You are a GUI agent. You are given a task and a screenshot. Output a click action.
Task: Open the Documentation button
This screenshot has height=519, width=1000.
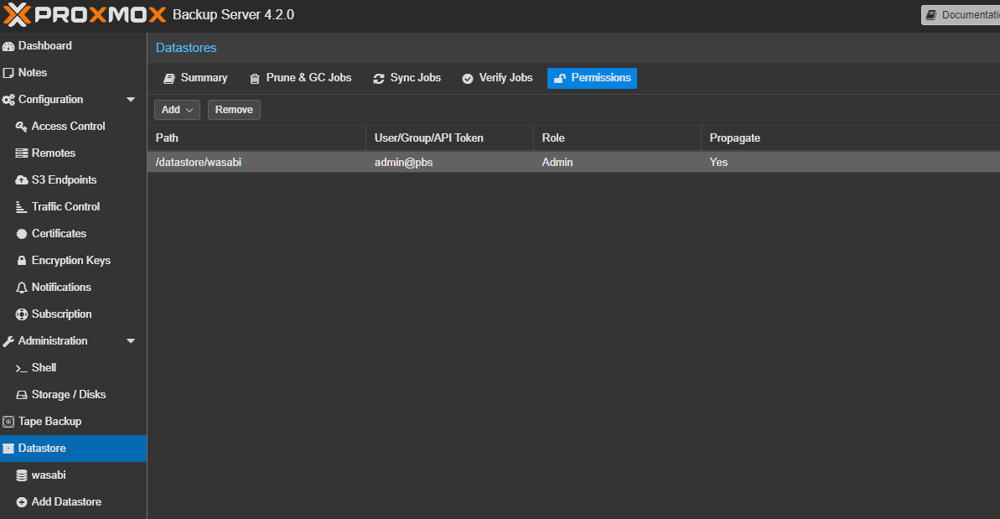point(961,14)
